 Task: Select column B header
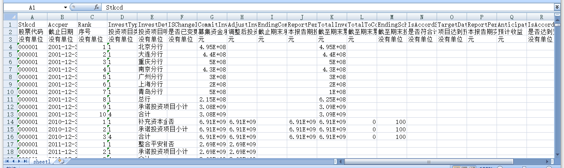coord(62,17)
